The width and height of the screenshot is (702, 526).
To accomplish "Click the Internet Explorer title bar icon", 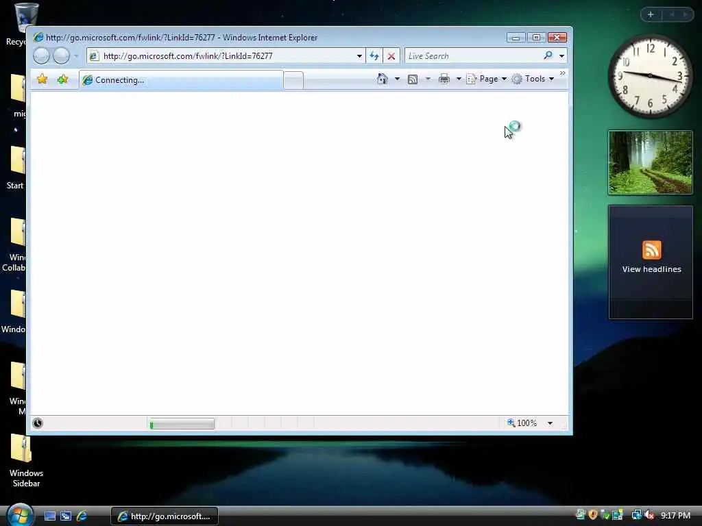I will 38,37.
